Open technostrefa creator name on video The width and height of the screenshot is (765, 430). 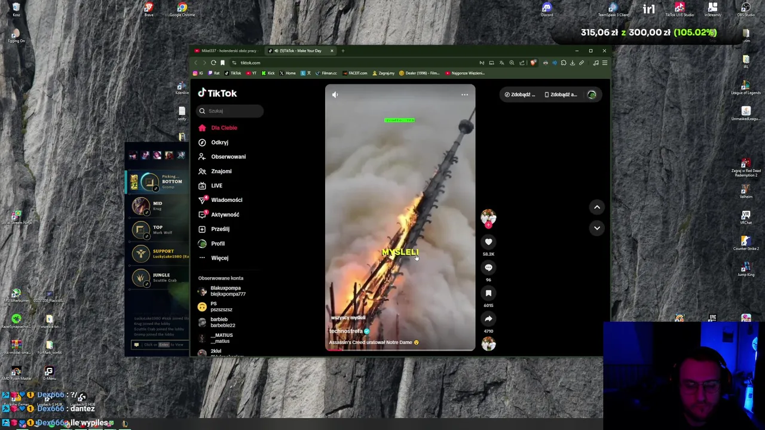click(x=346, y=331)
